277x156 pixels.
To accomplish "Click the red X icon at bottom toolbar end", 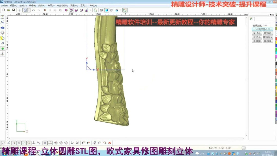I will click(110, 143).
